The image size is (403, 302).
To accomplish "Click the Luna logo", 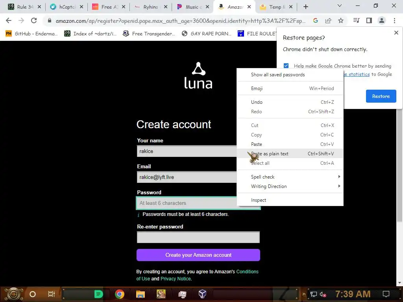I will [x=198, y=75].
